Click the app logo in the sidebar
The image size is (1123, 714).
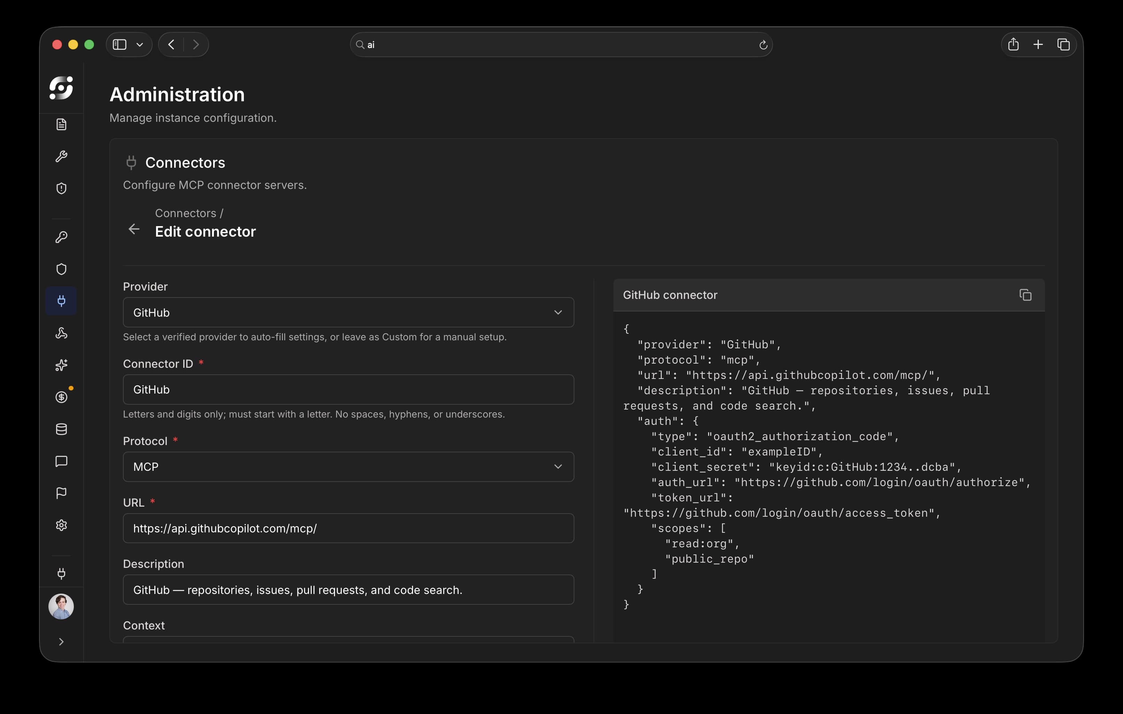click(61, 88)
